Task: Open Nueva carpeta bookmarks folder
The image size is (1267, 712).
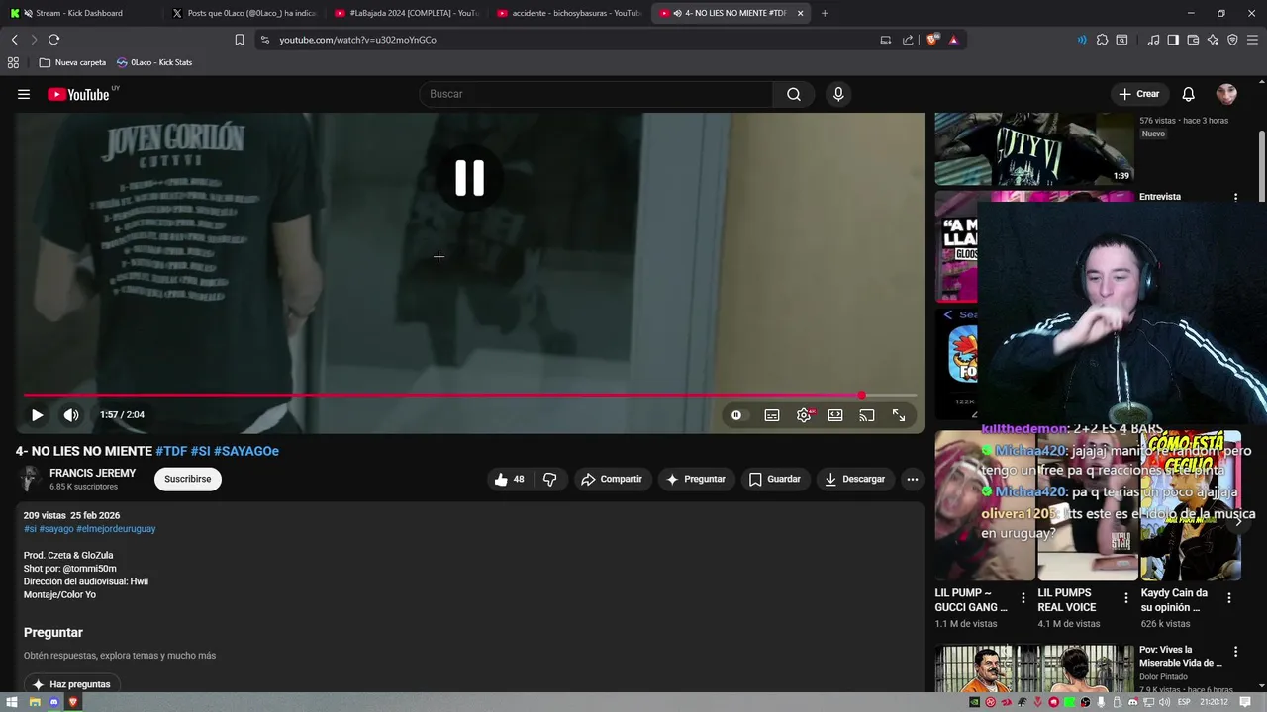Action: coord(72,62)
